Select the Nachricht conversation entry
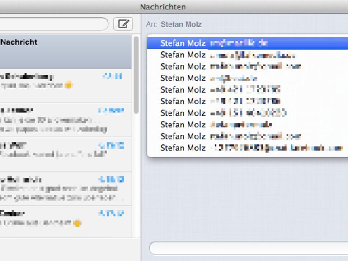 (66, 51)
